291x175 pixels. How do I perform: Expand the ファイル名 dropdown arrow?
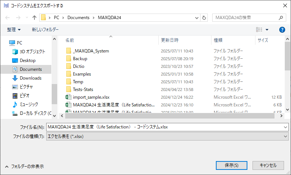tap(286, 127)
